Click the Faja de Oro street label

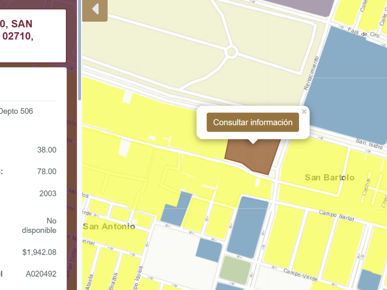364,32
